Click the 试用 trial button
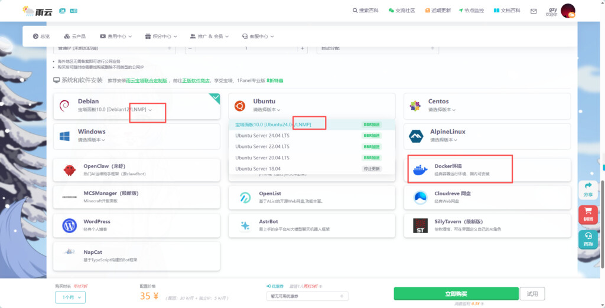Image resolution: width=605 pixels, height=308 pixels. 532,294
